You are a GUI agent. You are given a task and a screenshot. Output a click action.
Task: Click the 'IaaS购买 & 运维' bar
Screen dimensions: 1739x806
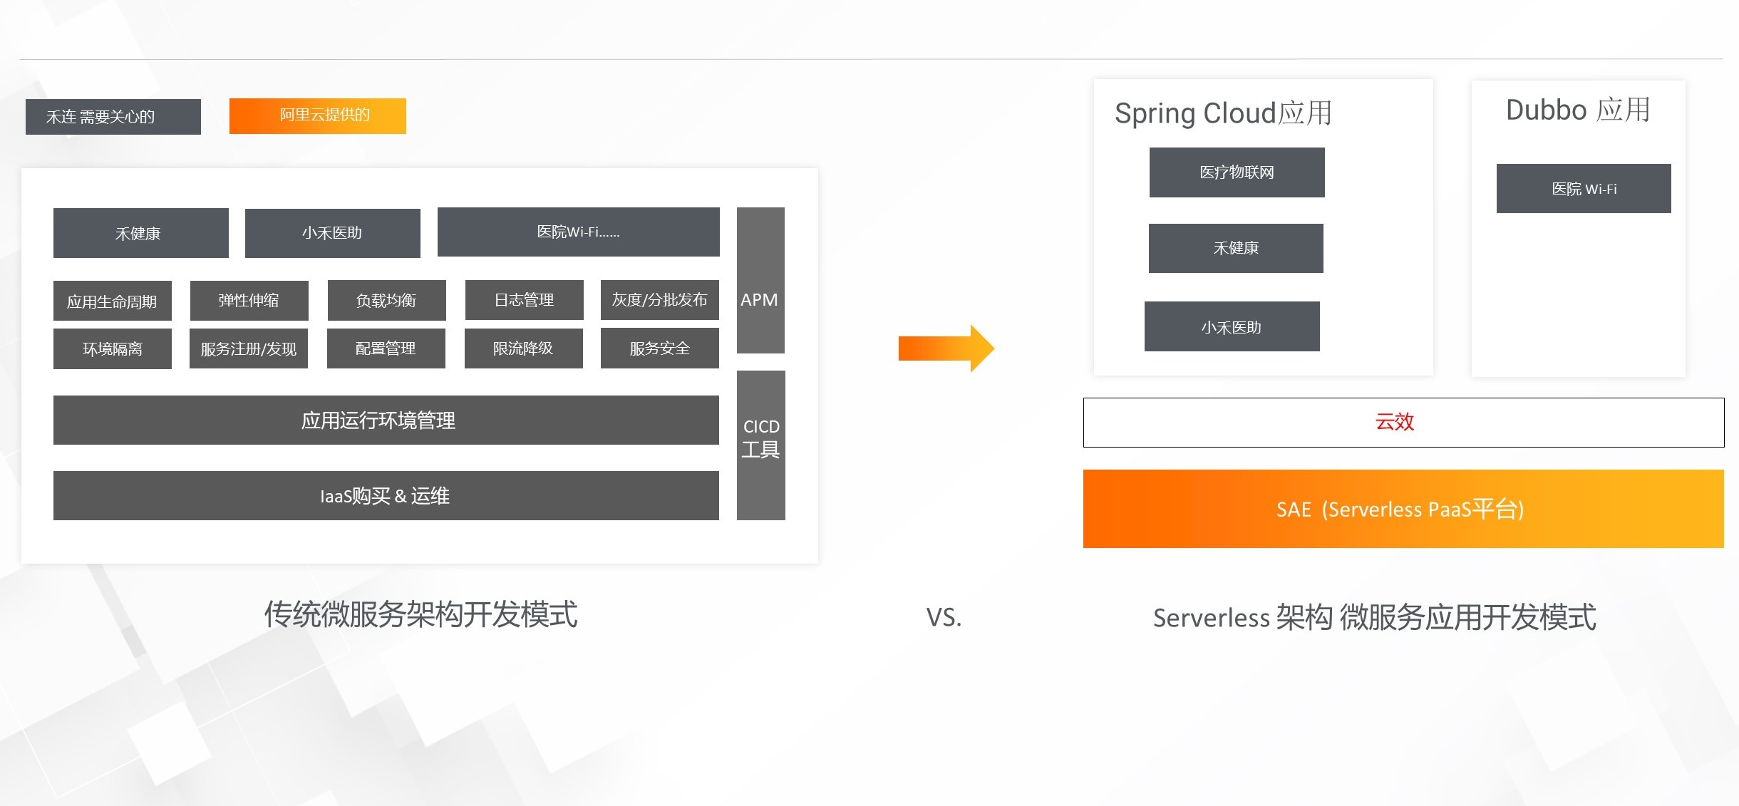[386, 495]
